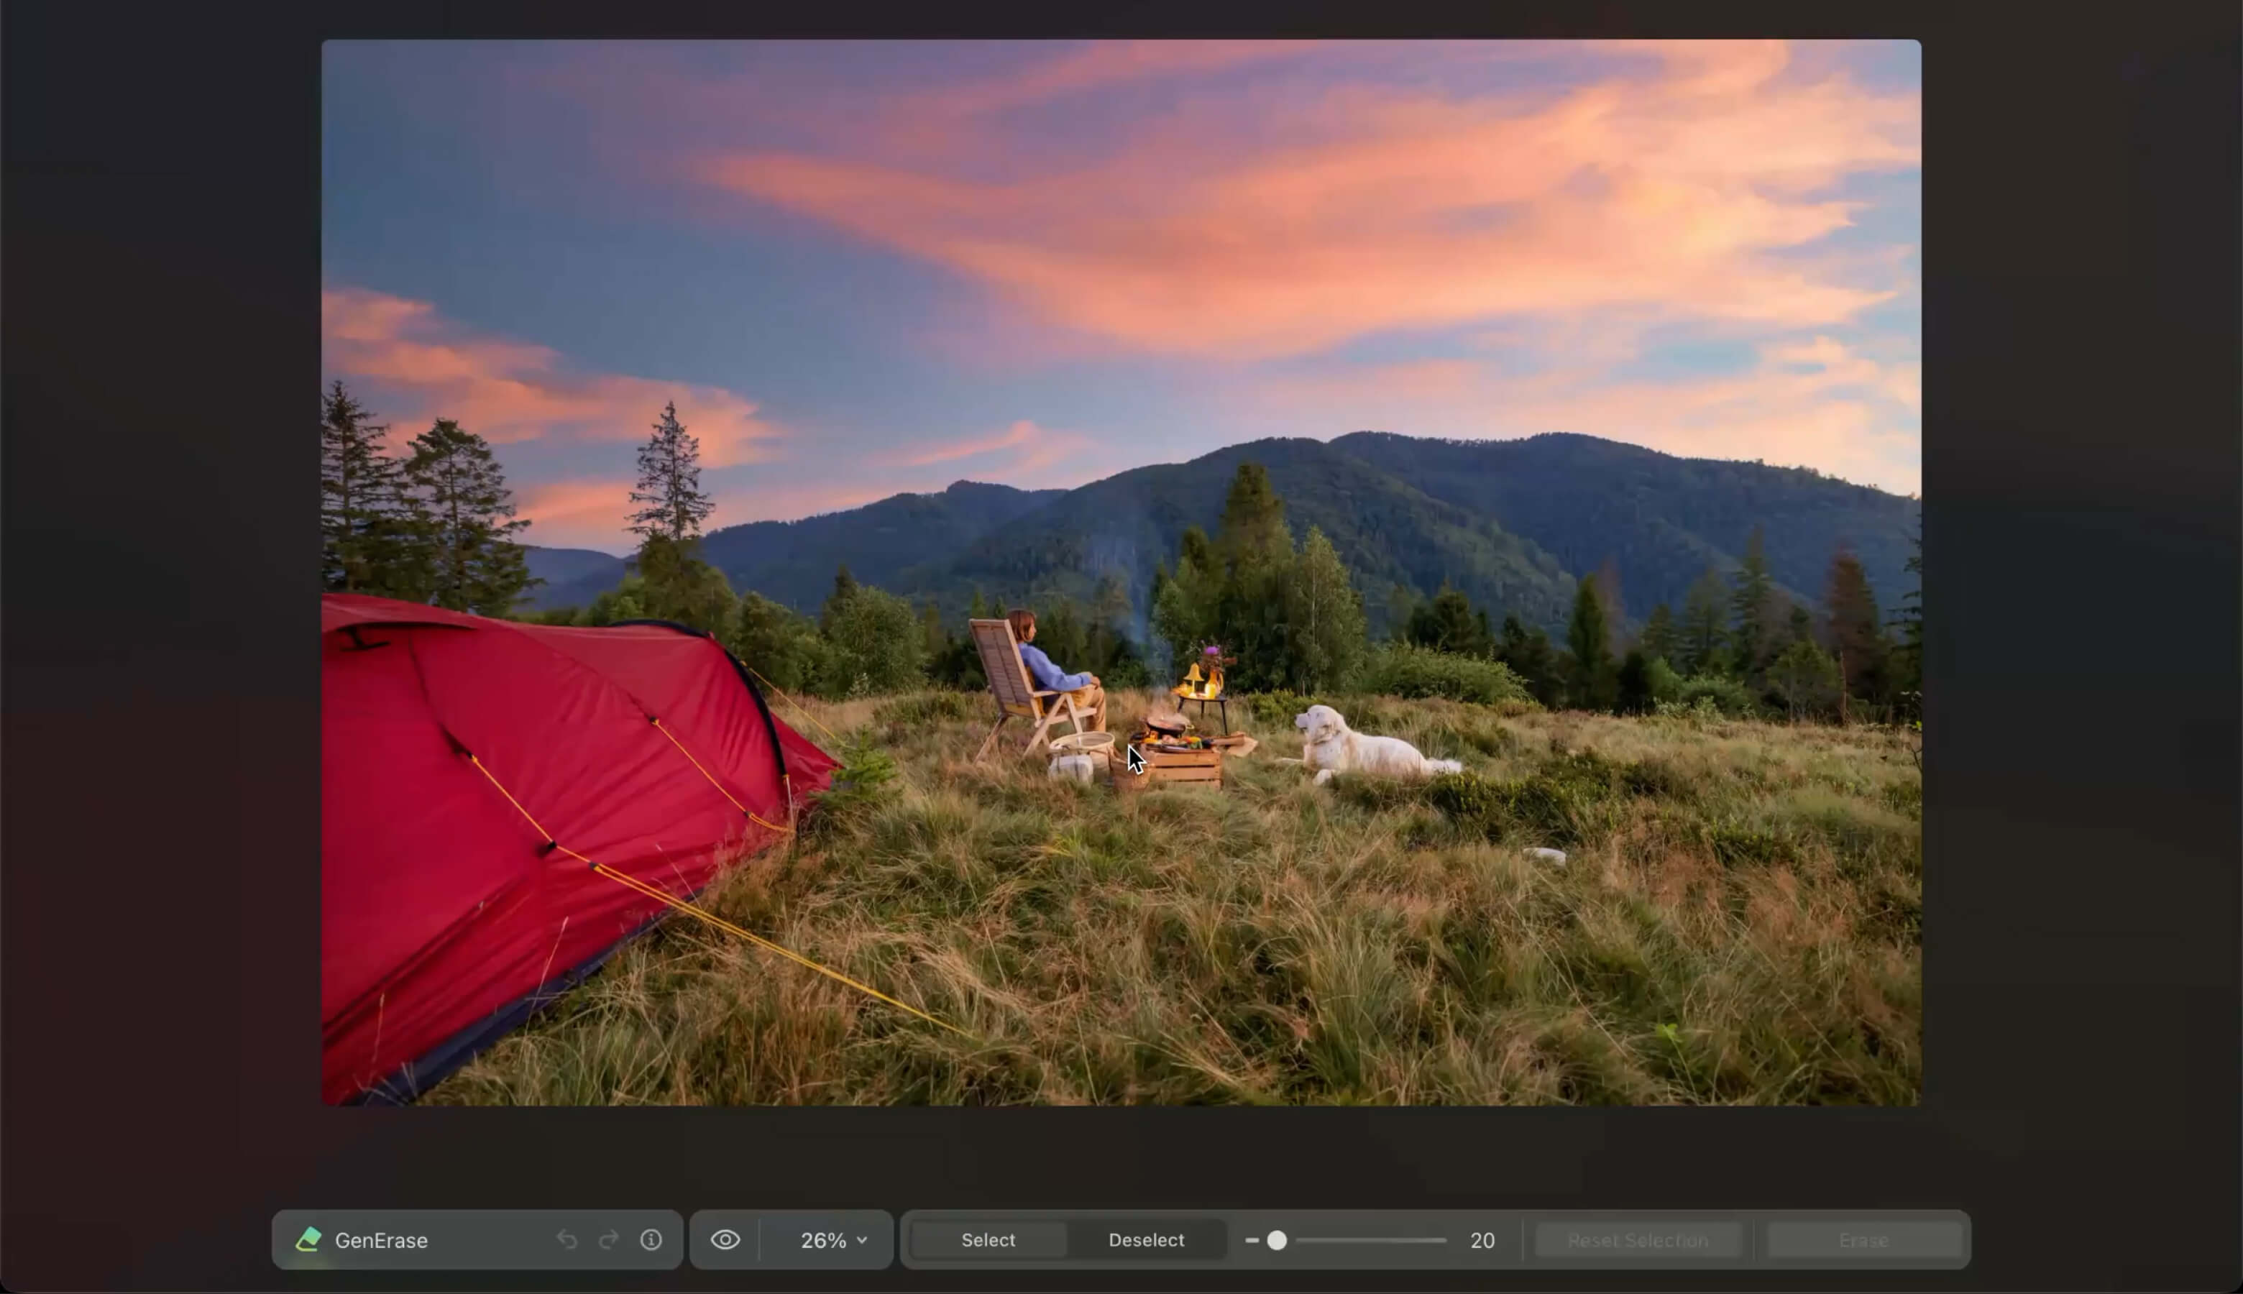Click the GenErase tool name label
This screenshot has height=1294, width=2243.
(381, 1240)
